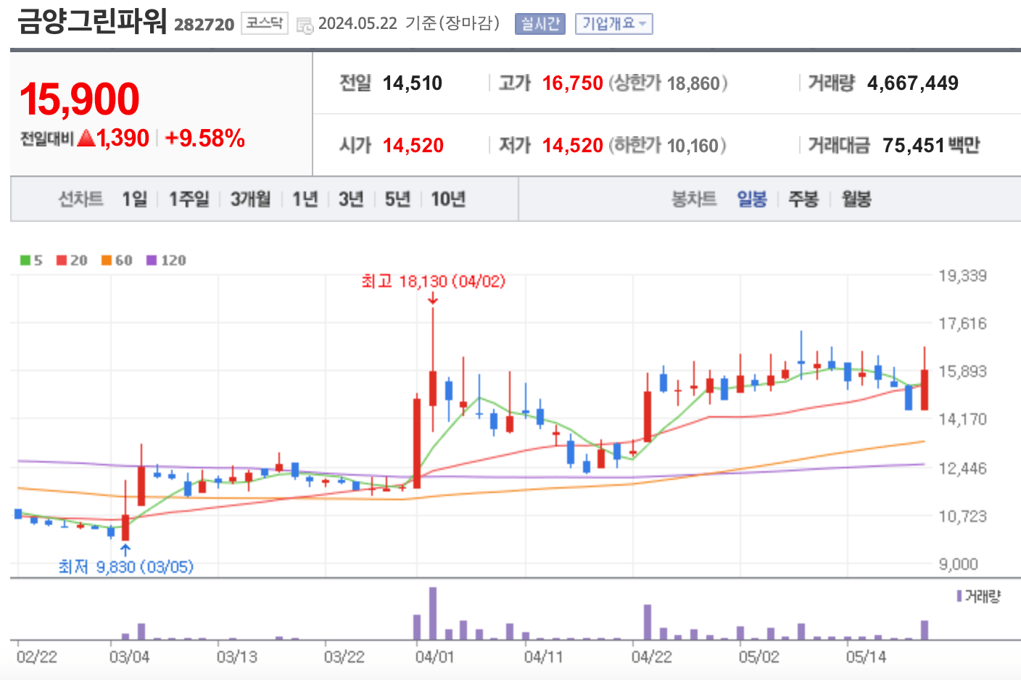Click the green 5-day moving average swatch

click(25, 260)
